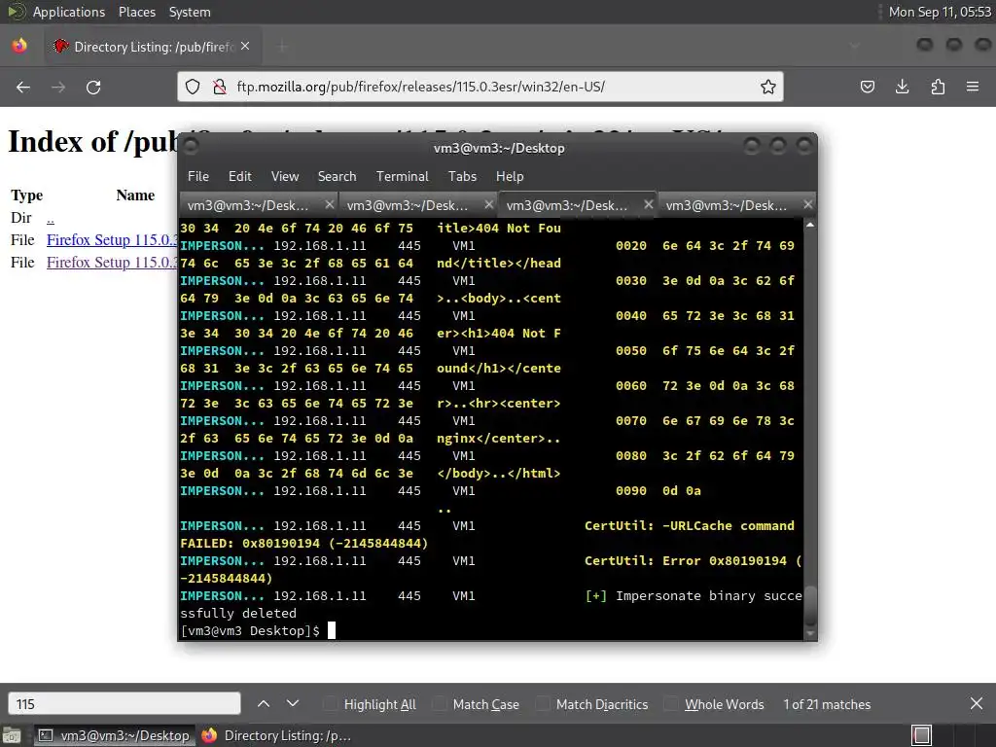The width and height of the screenshot is (996, 747).
Task: Open the terminal Search menu
Action: coord(337,176)
